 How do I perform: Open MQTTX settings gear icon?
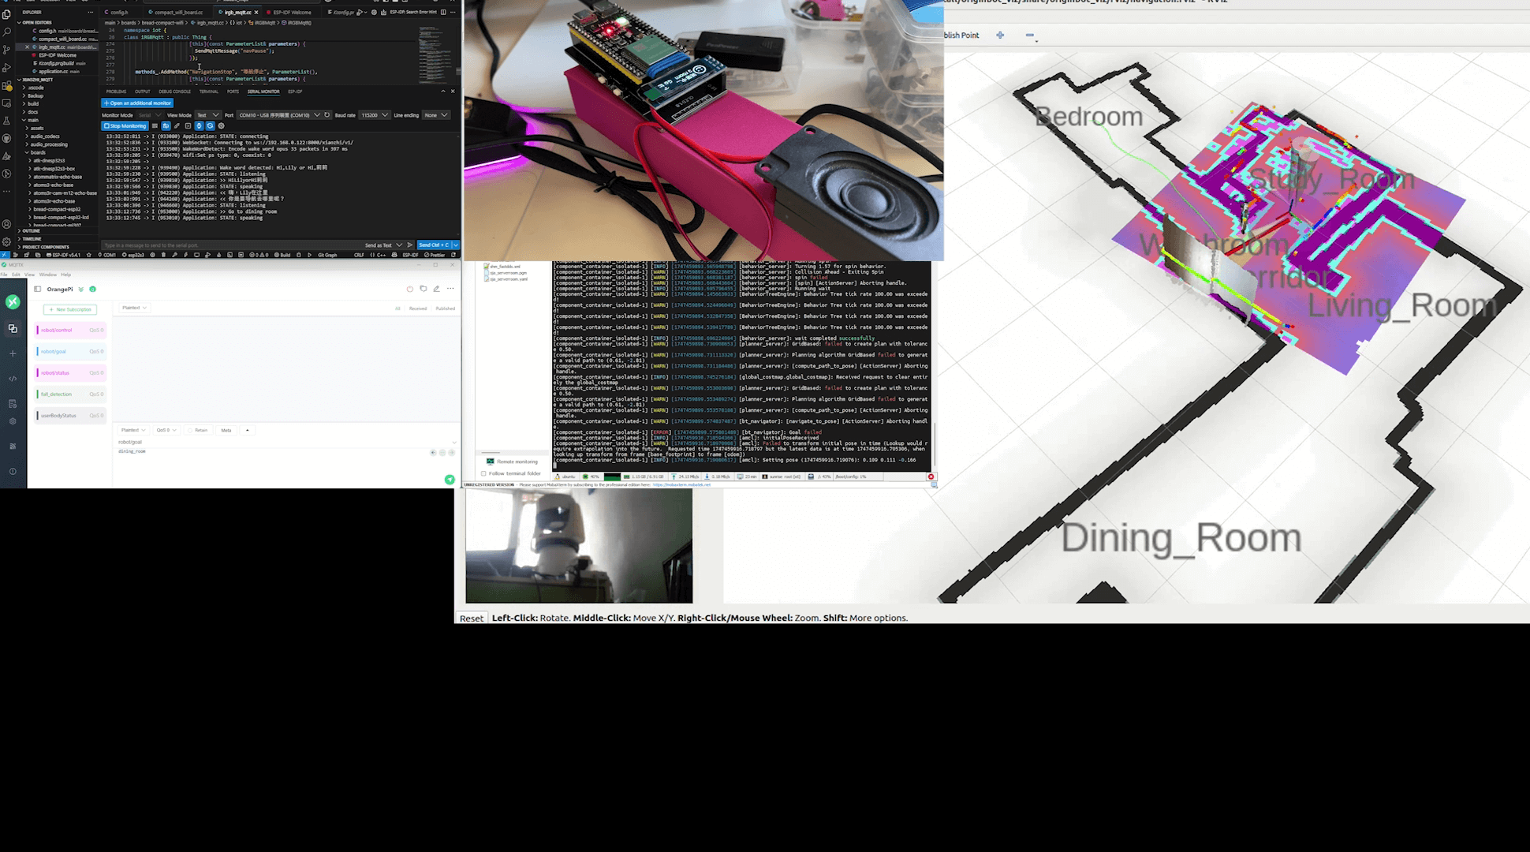[13, 421]
